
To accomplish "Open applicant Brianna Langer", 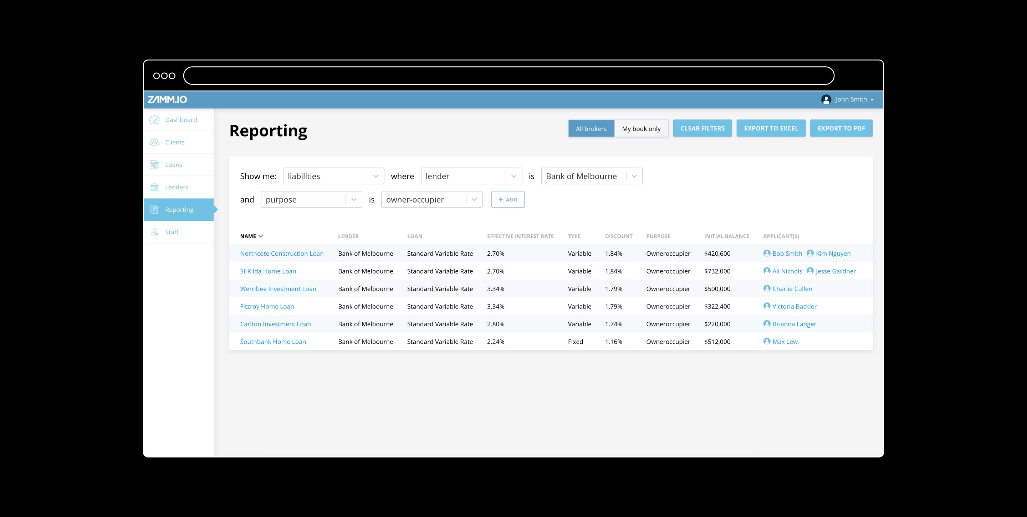I will (x=794, y=324).
